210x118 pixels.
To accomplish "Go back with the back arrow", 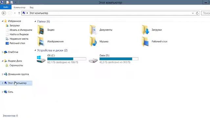I will [4, 13].
